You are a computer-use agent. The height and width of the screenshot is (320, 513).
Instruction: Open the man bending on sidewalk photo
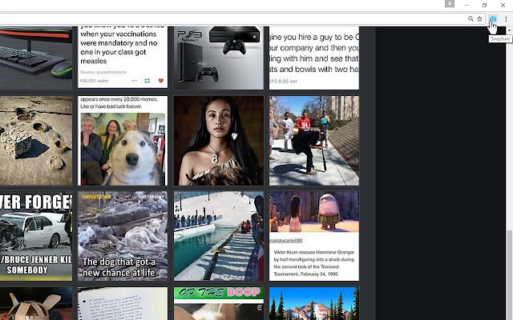point(314,141)
